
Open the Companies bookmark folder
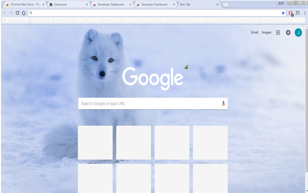tap(222, 20)
